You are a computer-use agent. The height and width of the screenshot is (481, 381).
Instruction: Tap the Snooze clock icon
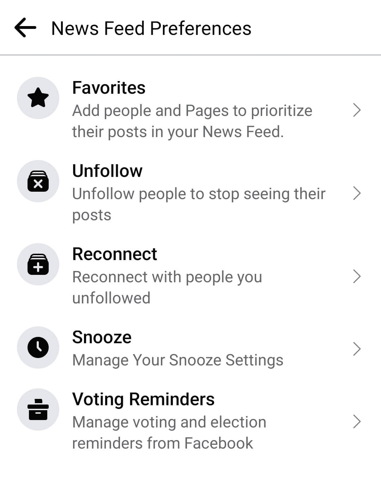pyautogui.click(x=38, y=347)
